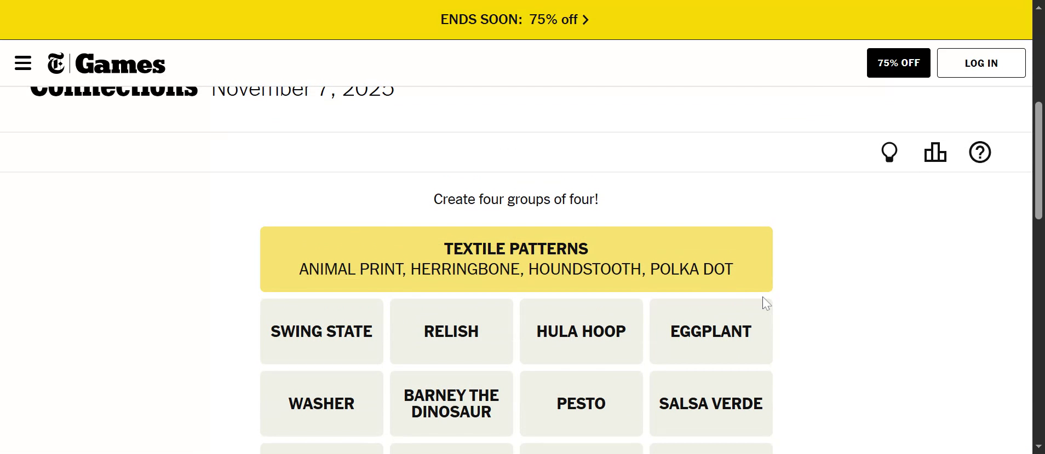1045x454 pixels.
Task: Toggle the HULA HOOP tile
Action: point(581,331)
